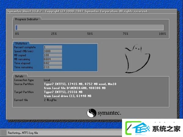Click the "Target Partition" label
This screenshot has height=137, width=183.
point(24,92)
